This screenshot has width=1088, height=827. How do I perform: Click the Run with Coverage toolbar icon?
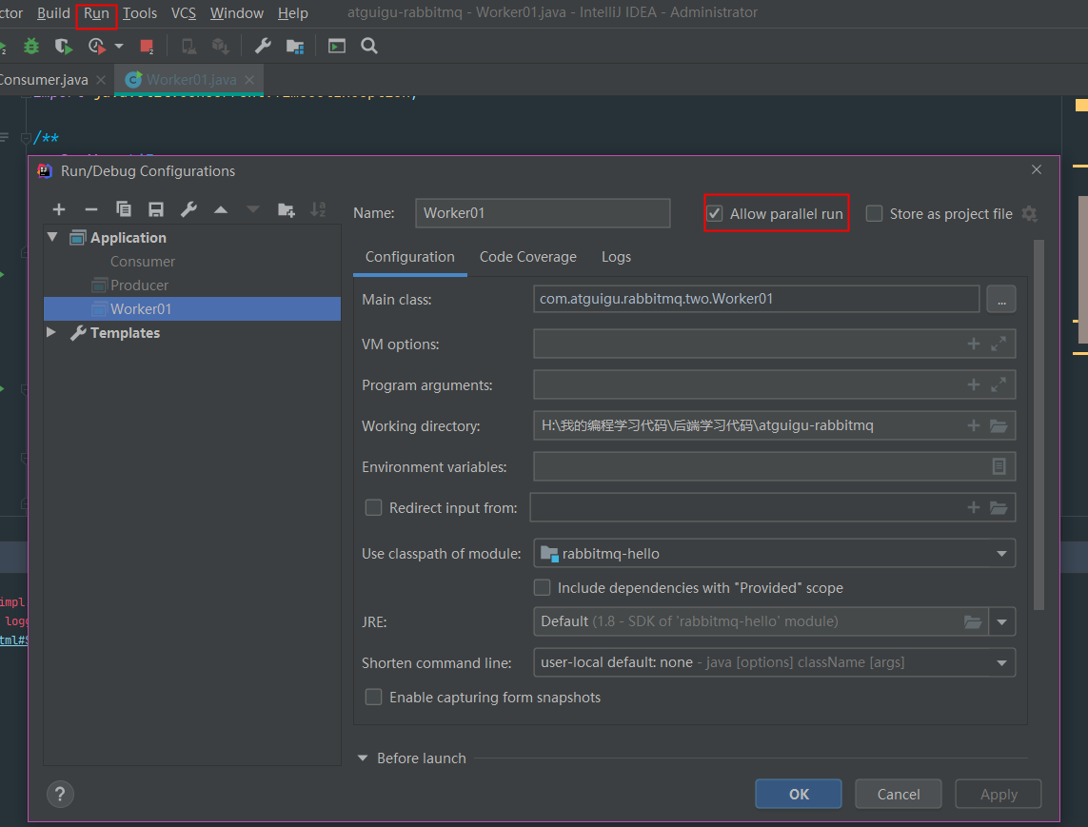point(63,47)
